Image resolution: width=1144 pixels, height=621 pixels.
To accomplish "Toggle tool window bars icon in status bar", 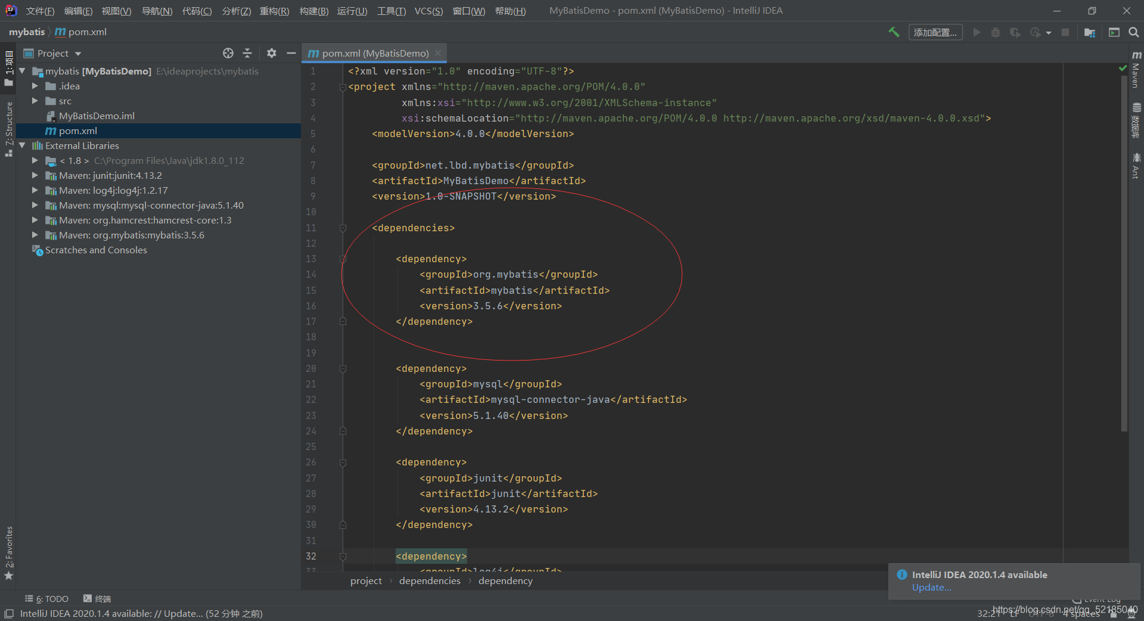I will tap(9, 613).
